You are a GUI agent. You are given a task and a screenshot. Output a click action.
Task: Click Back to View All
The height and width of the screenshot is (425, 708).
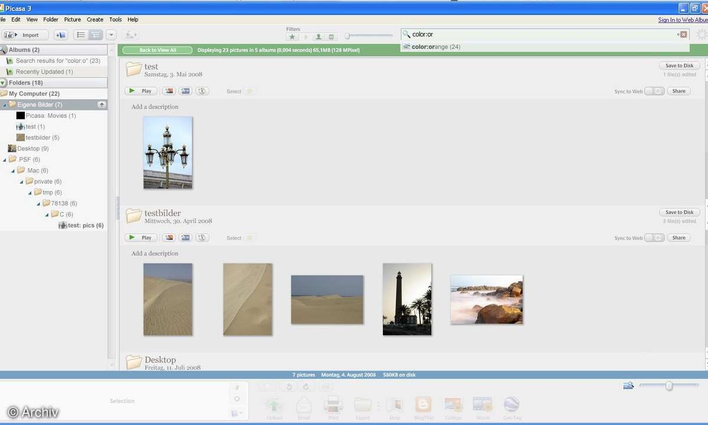point(158,50)
